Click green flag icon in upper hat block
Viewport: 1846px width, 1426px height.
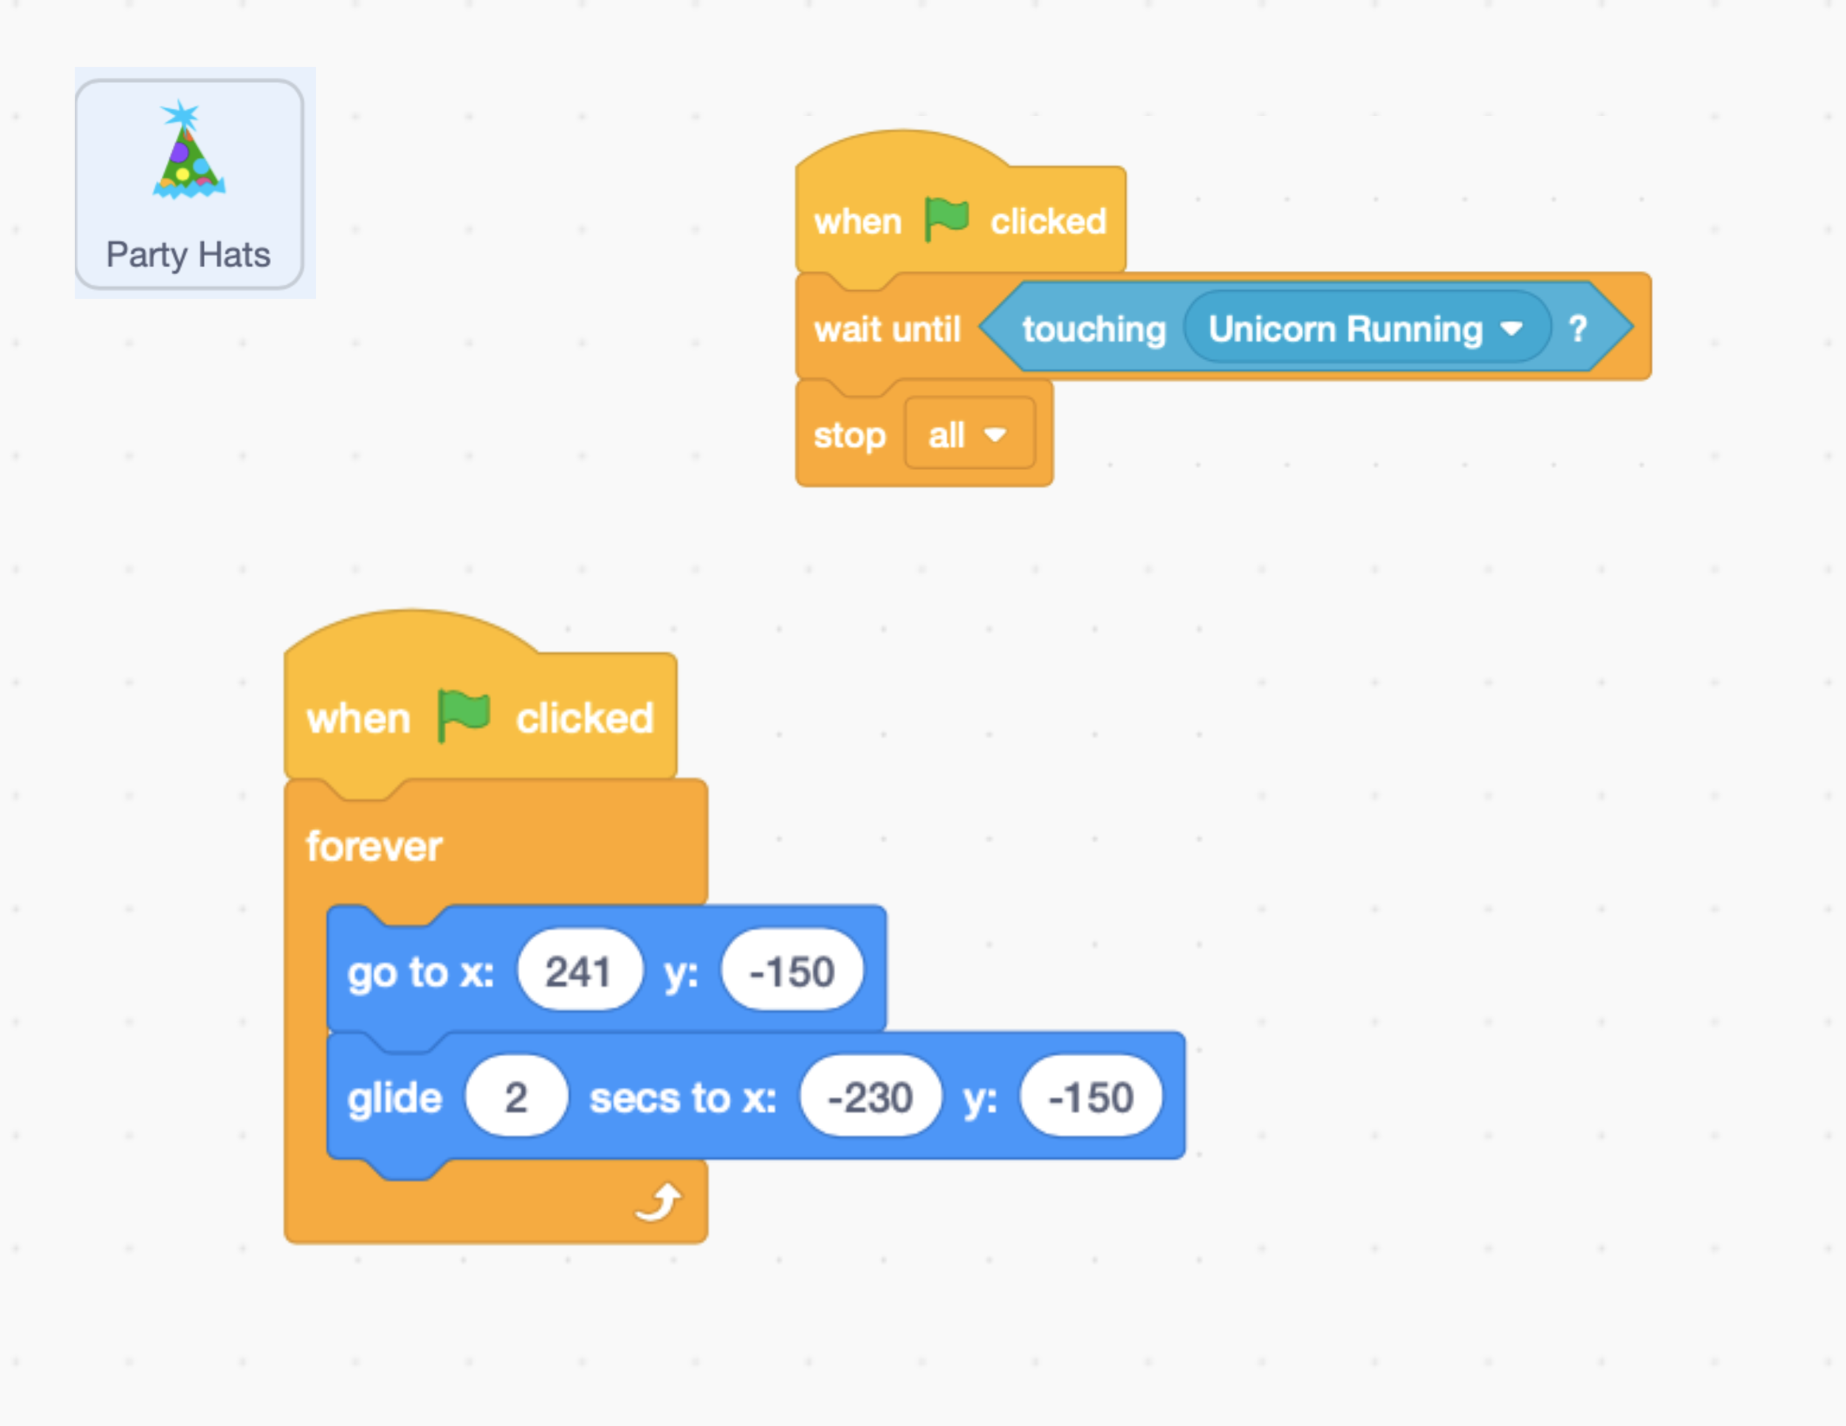click(x=946, y=220)
